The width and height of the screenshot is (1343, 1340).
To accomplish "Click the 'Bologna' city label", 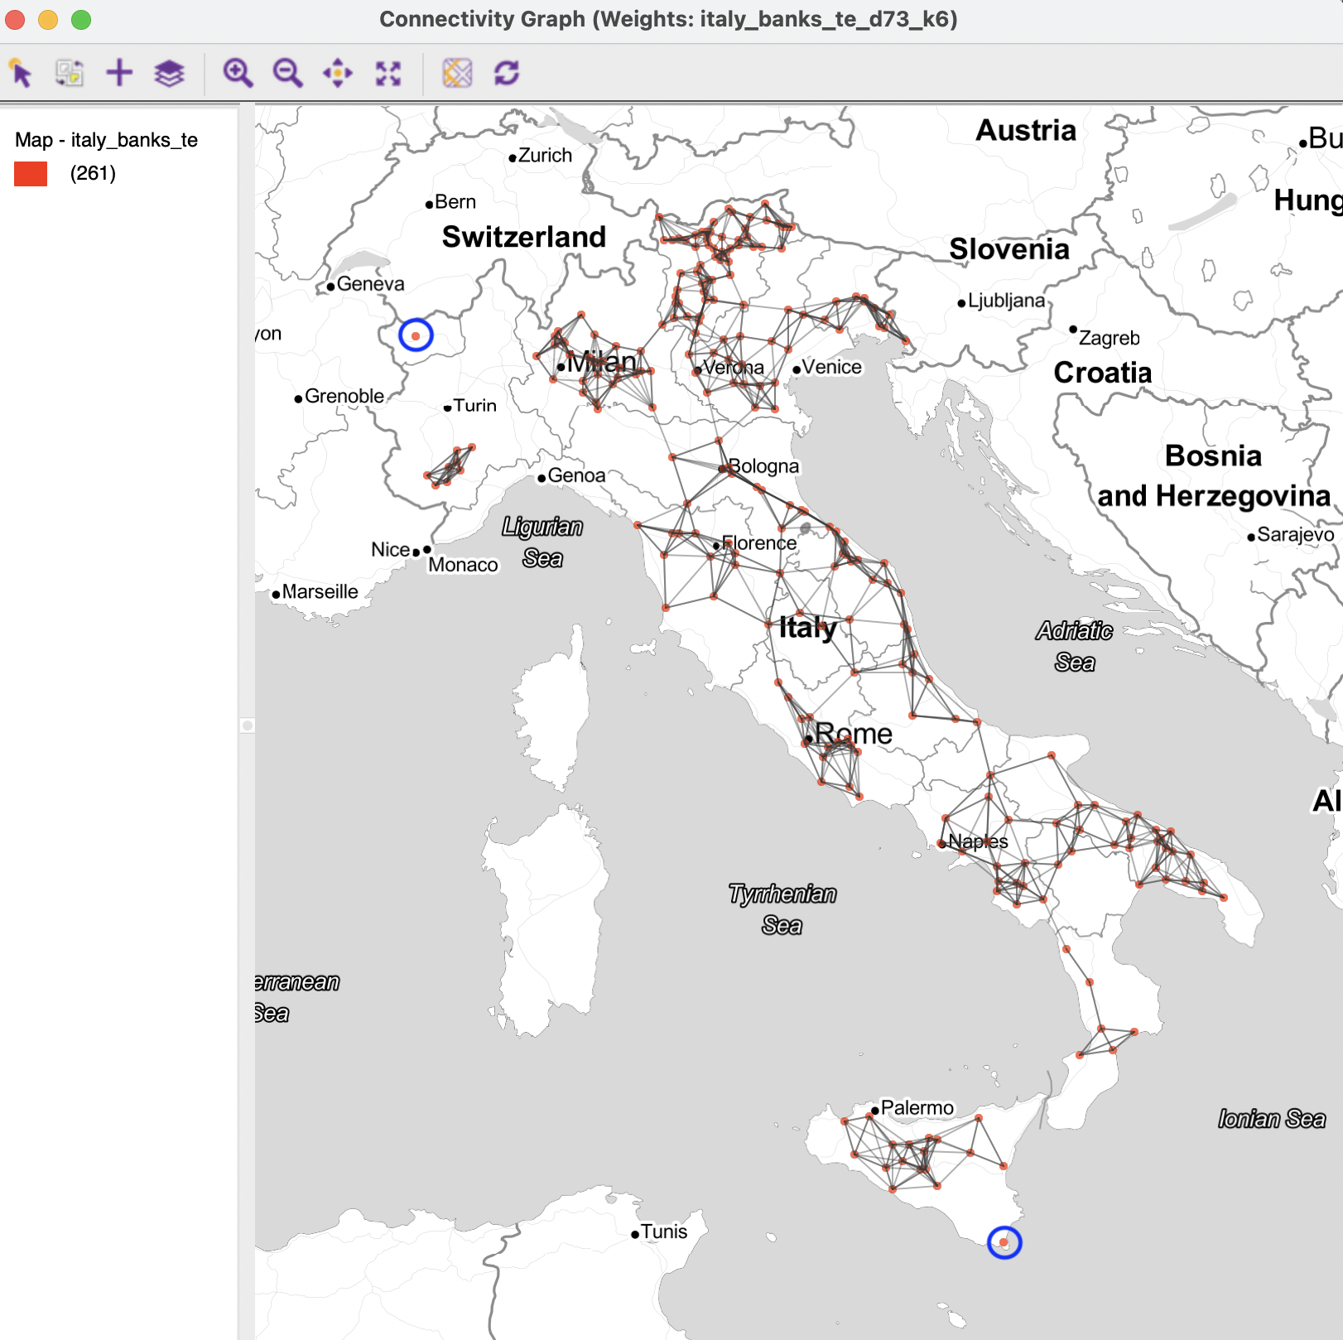I will pos(763,466).
